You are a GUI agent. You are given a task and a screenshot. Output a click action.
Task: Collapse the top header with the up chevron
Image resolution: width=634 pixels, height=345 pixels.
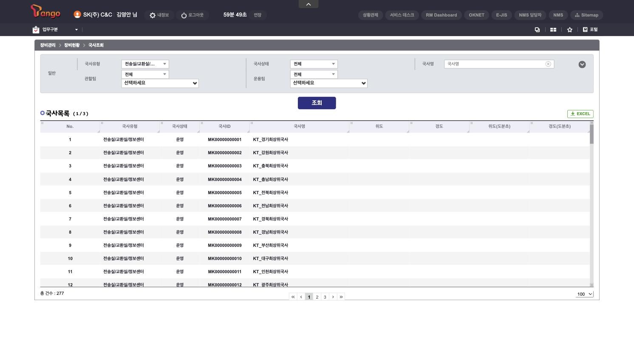pos(309,4)
